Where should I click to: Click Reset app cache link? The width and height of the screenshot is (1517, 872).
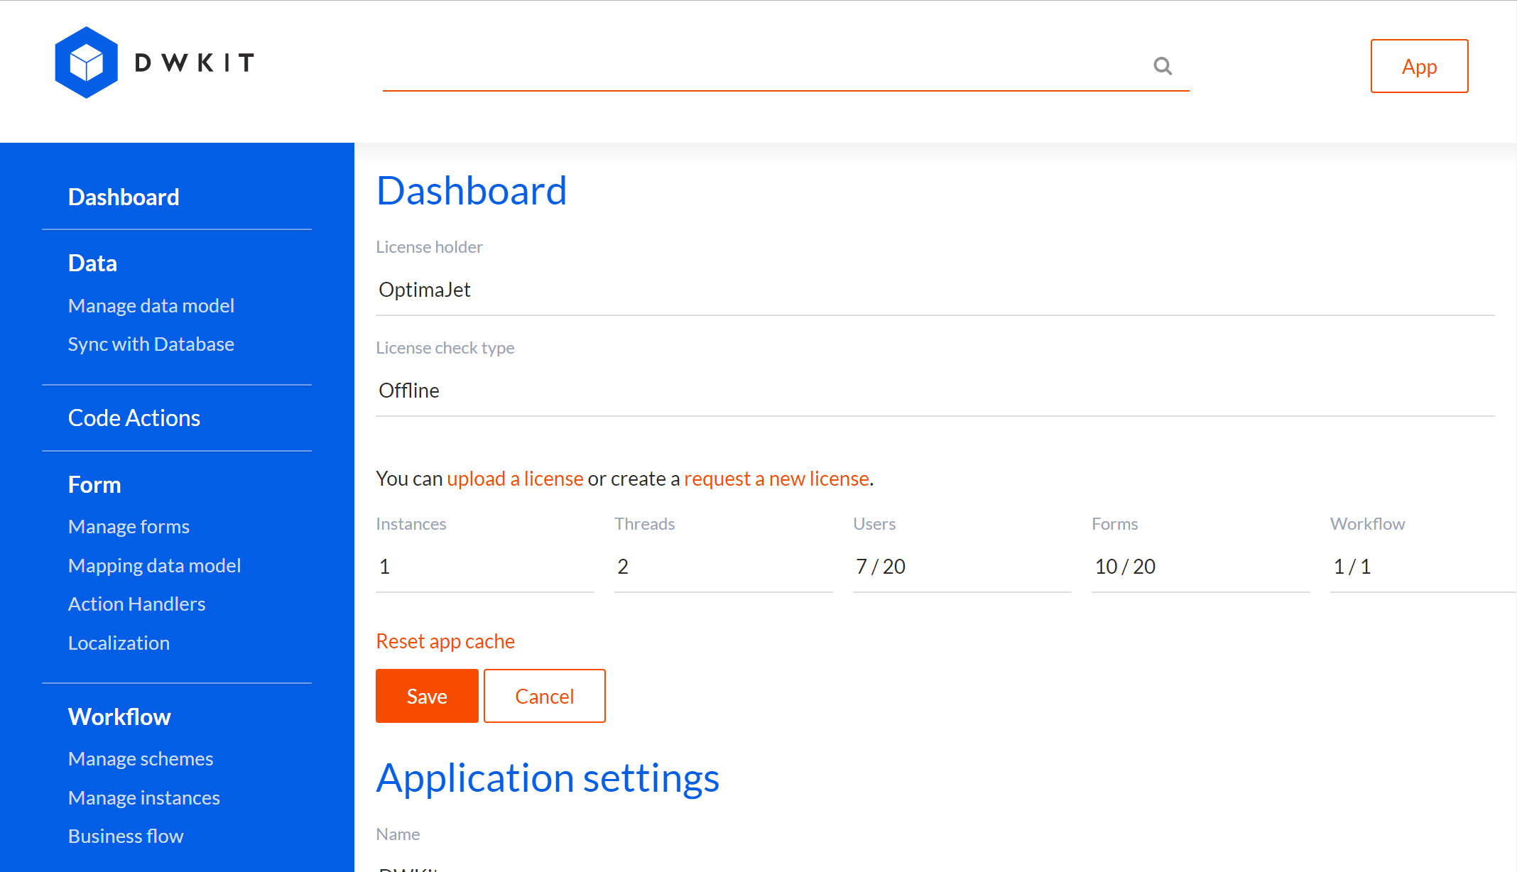(445, 641)
